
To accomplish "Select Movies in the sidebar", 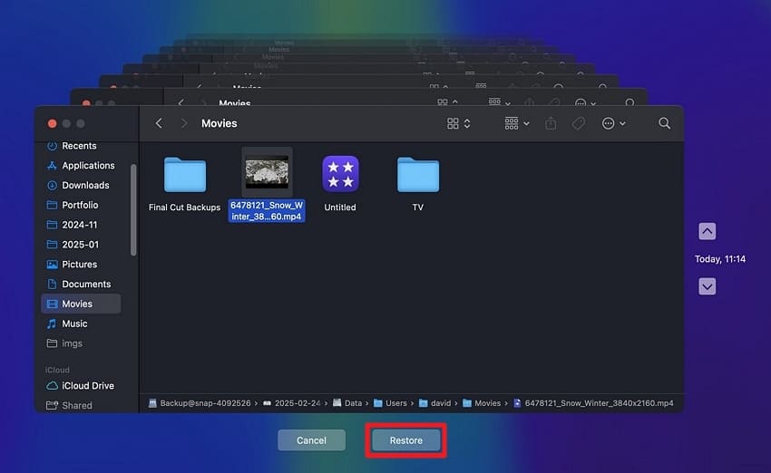I will pos(81,304).
